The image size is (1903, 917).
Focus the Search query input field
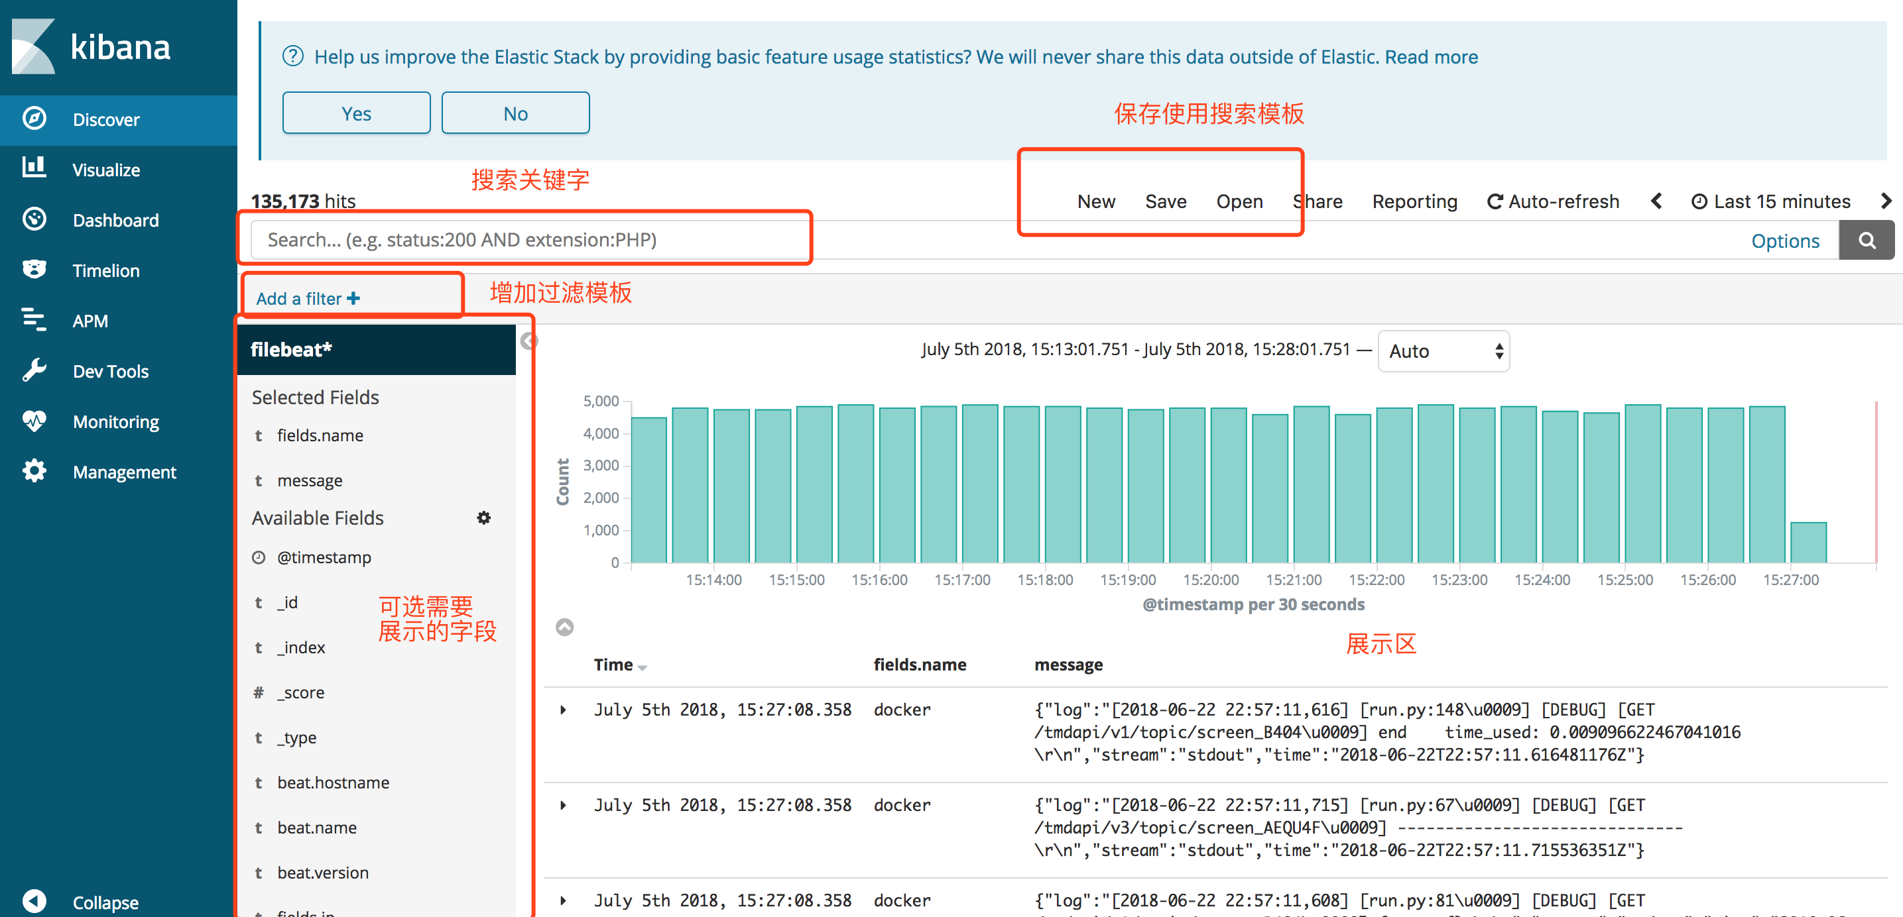[x=997, y=240]
